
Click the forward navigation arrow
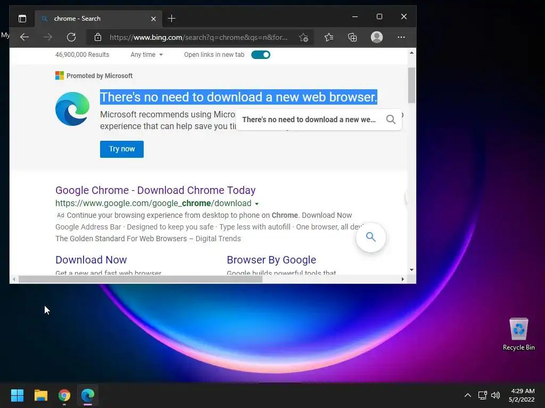(48, 37)
